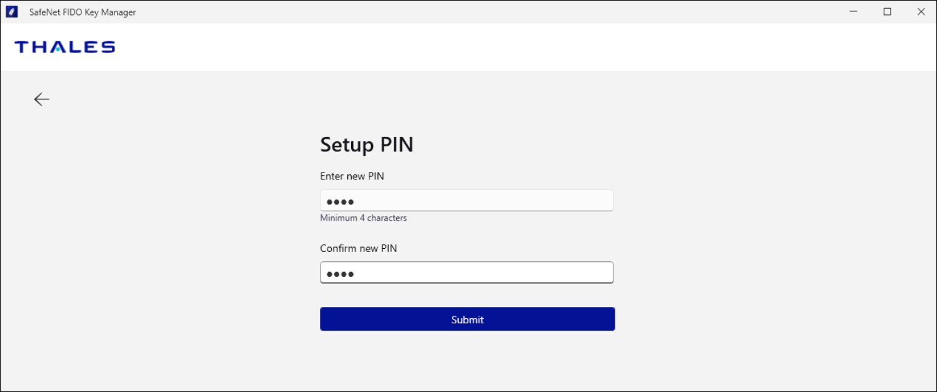Click blank white header right of Thales logo

point(501,47)
